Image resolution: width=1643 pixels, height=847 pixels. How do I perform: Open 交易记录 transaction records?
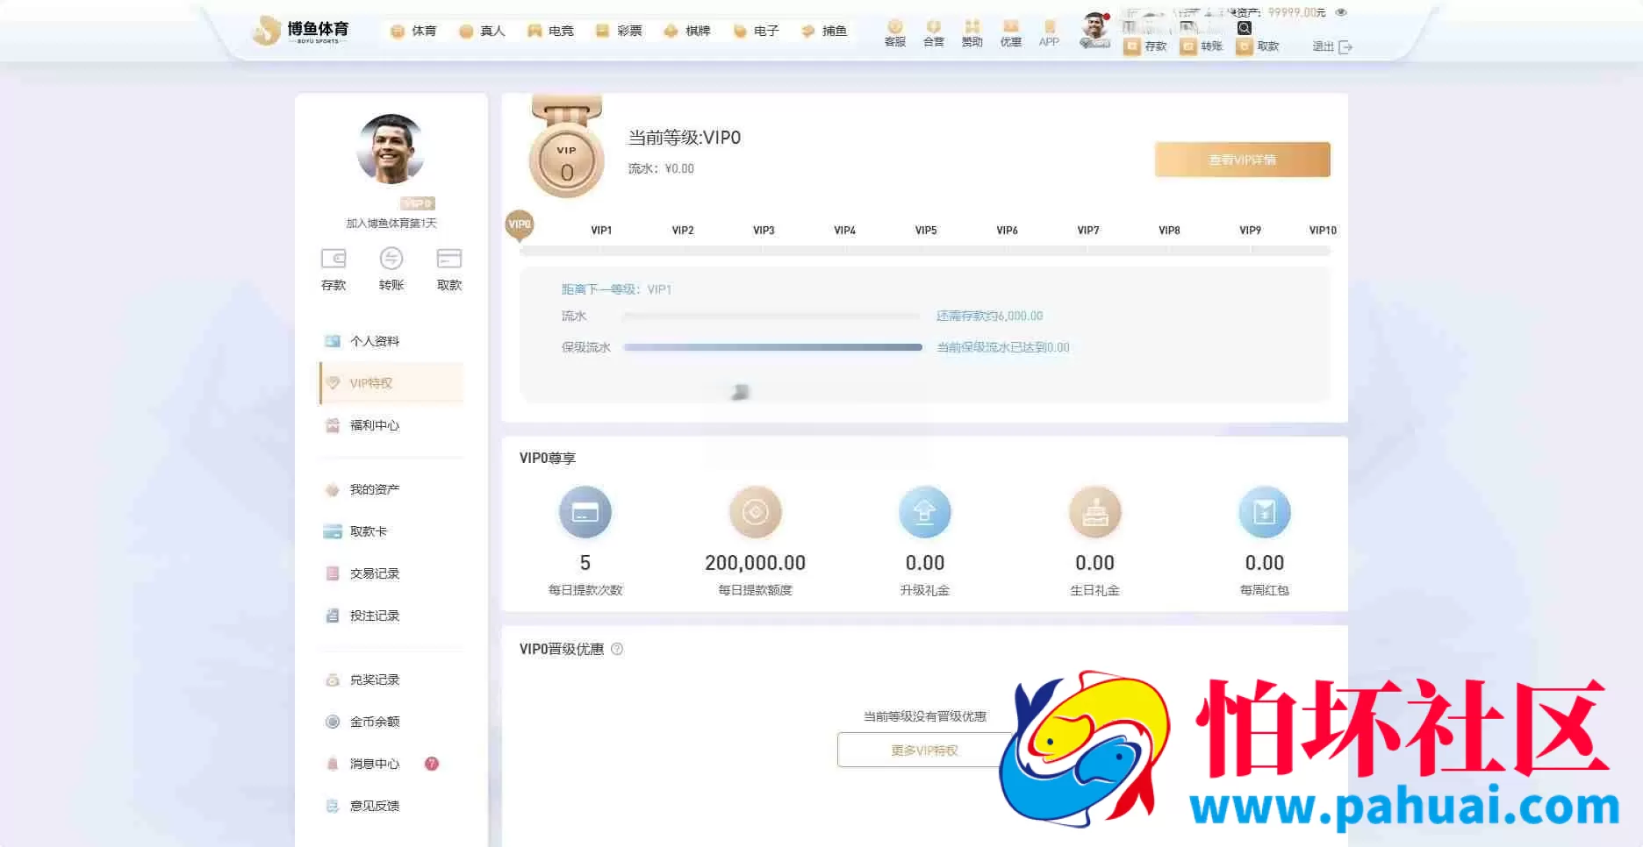[391, 573]
